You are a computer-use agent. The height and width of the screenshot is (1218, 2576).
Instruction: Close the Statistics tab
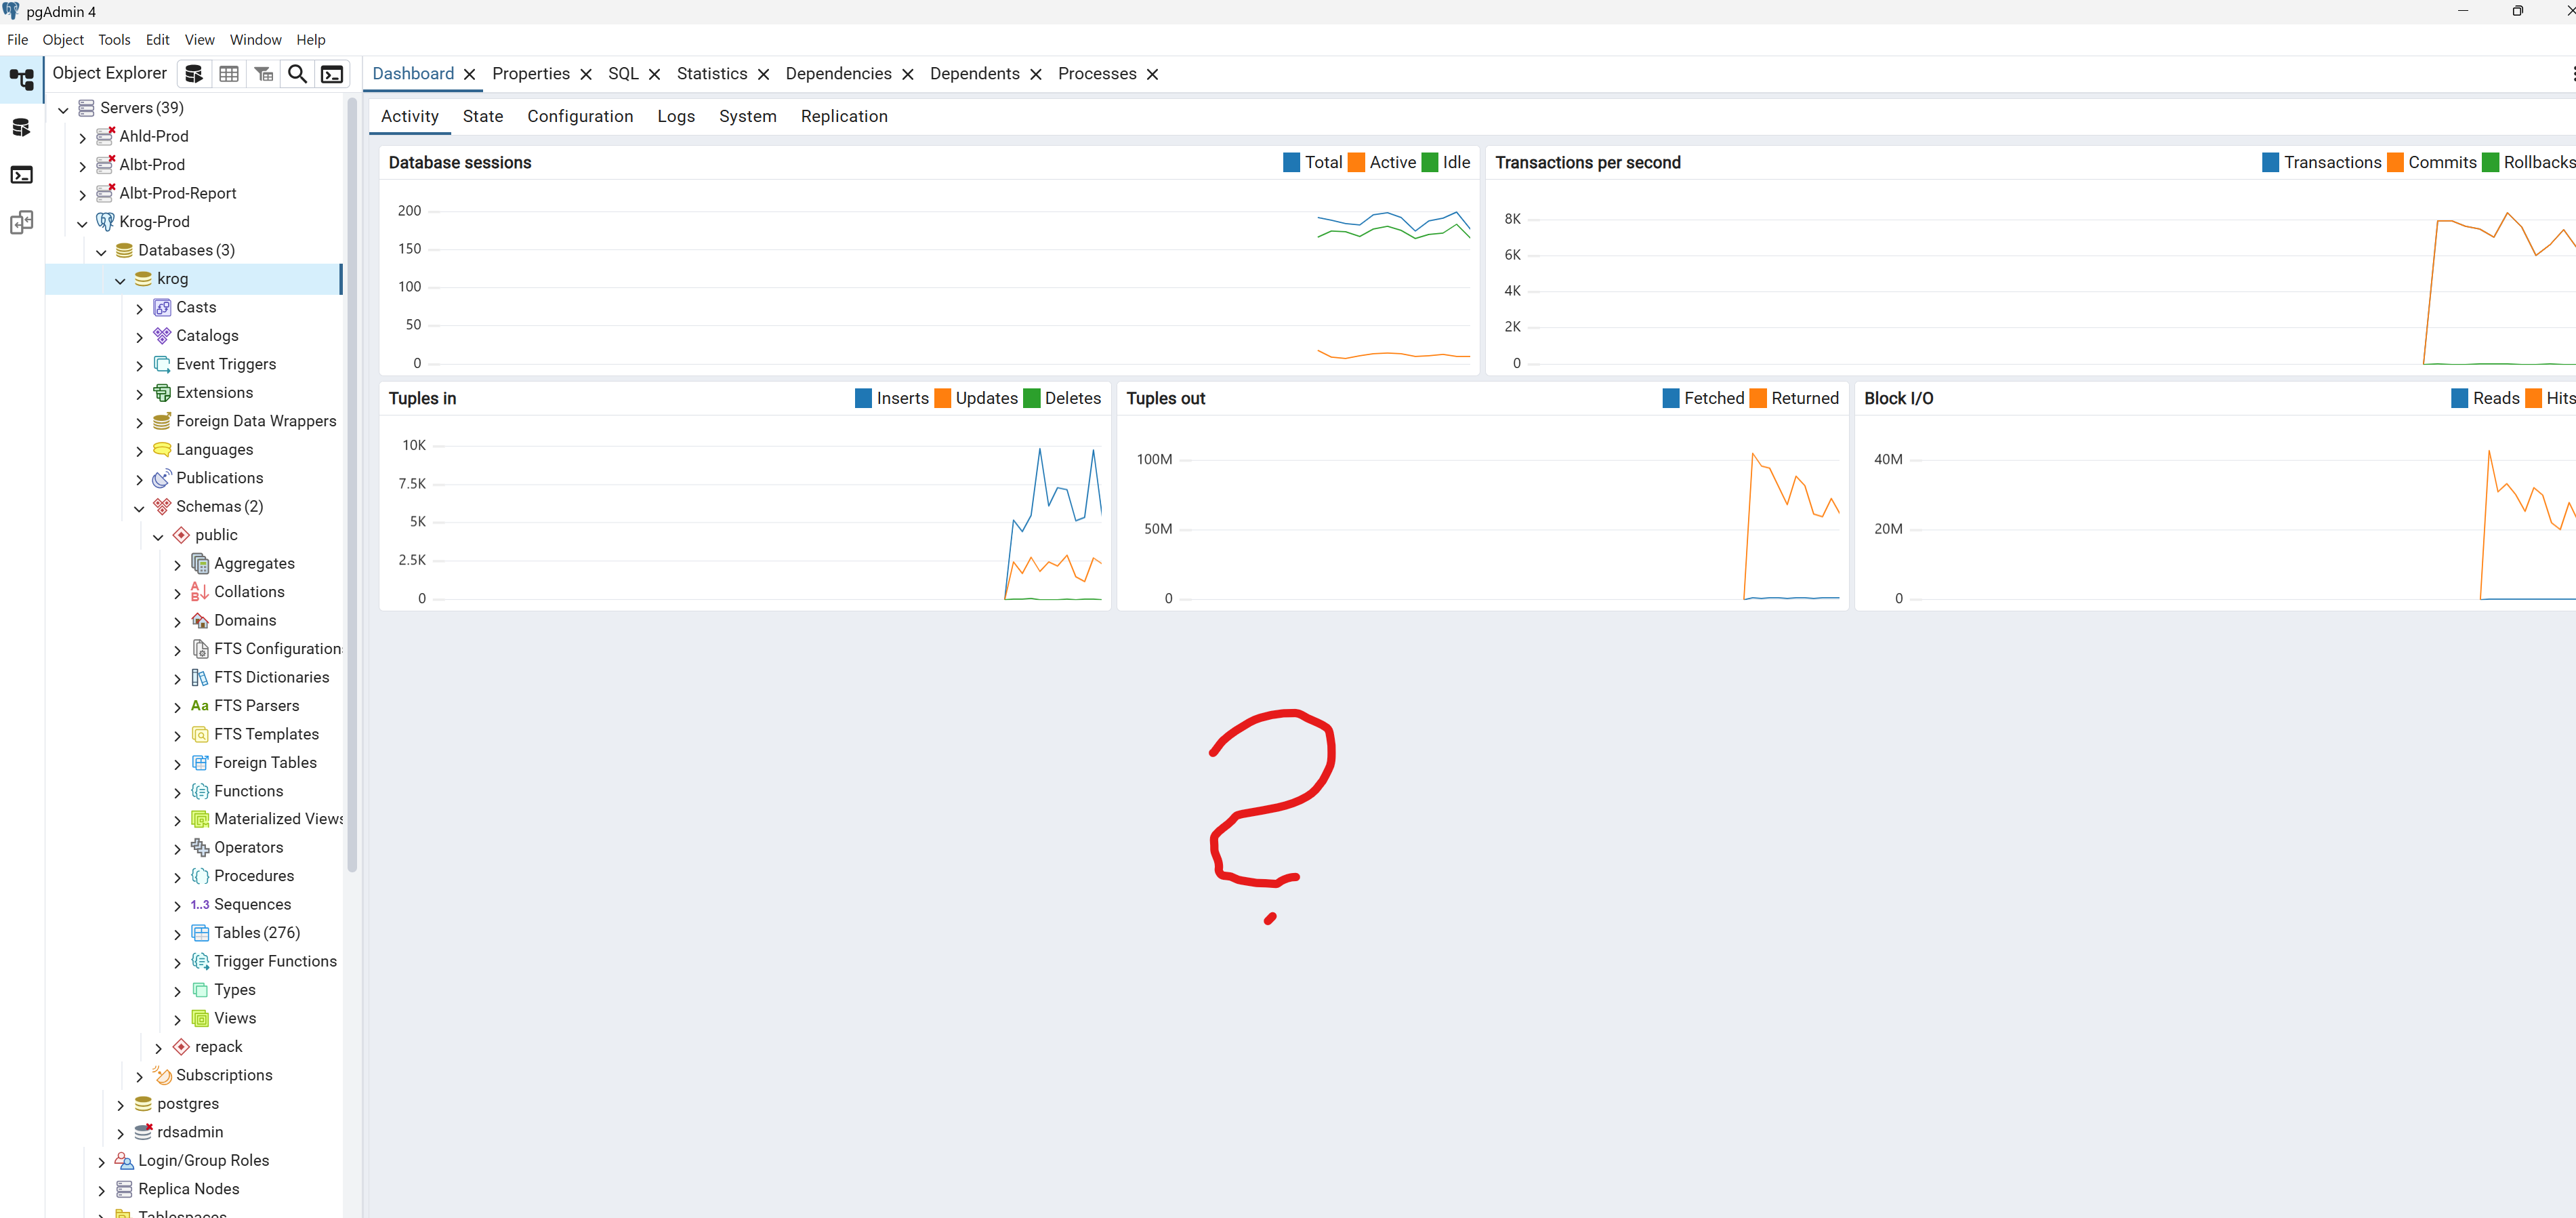click(x=763, y=74)
